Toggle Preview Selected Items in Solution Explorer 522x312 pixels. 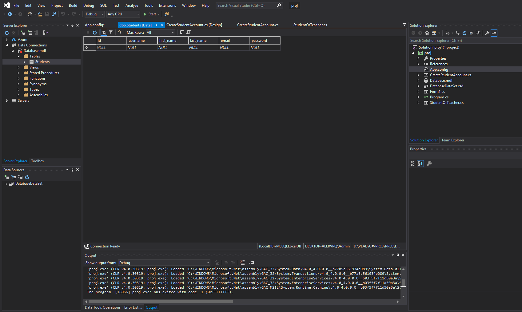tap(494, 33)
